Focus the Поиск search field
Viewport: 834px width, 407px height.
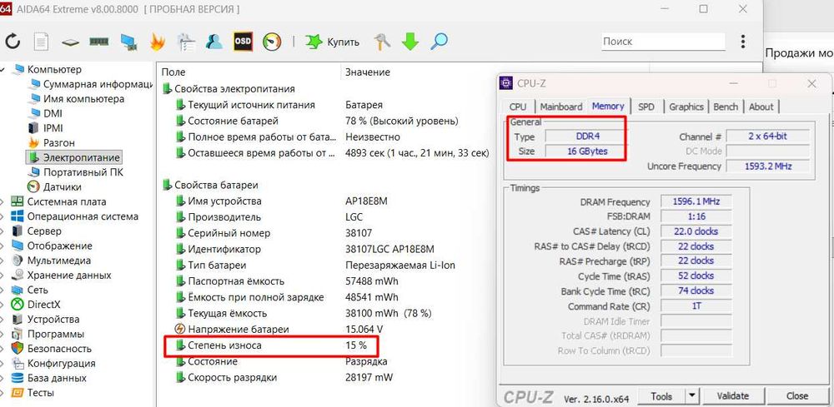point(663,42)
